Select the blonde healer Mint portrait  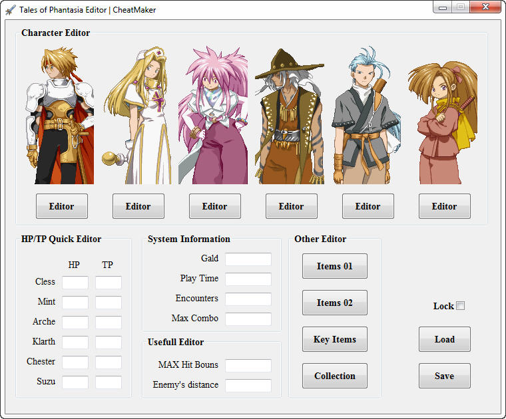click(136, 116)
